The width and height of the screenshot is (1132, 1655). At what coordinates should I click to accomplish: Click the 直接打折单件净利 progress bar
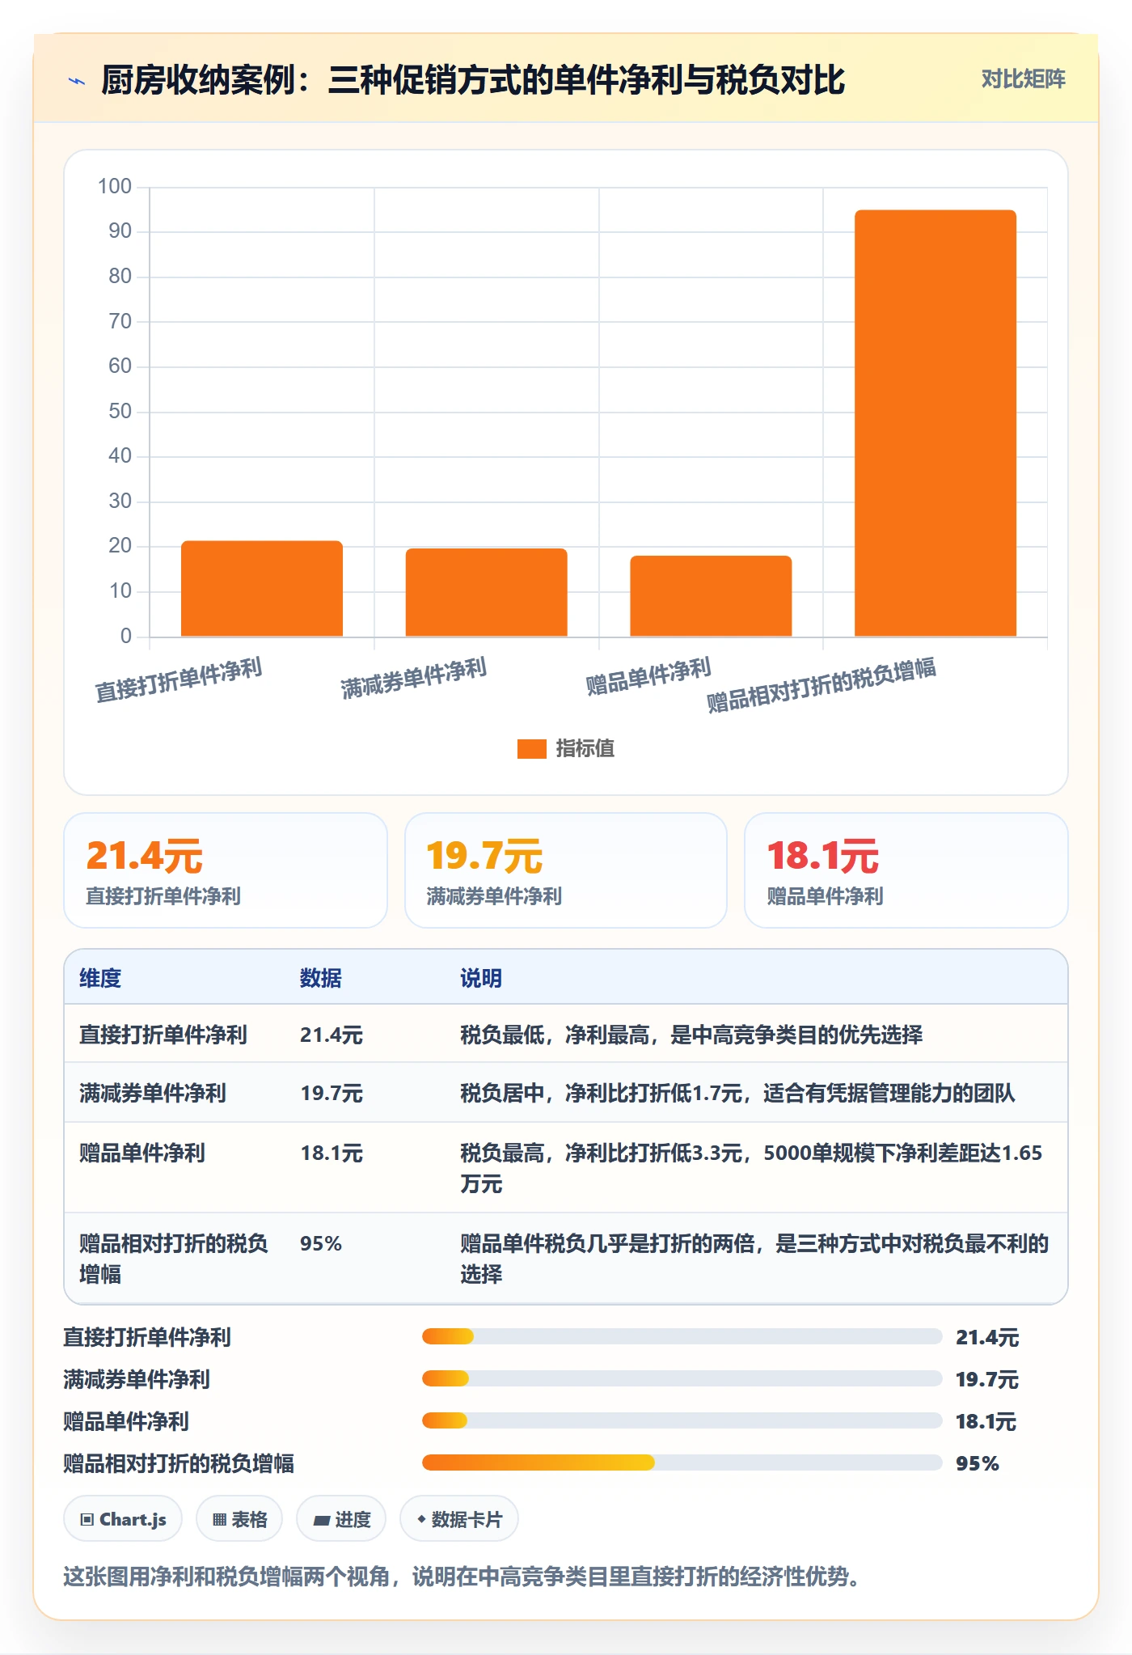pos(682,1336)
